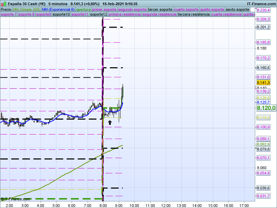Click tercera resistencia legend label
277x208 pixels.
click(194, 14)
